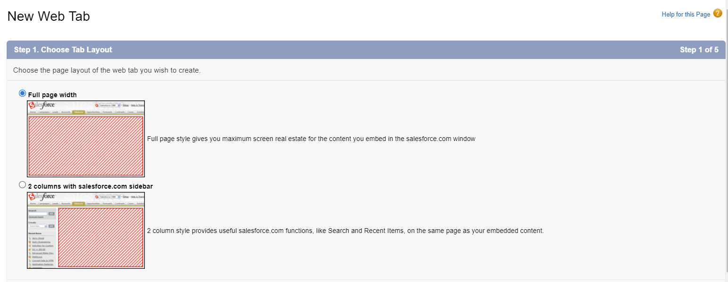Click the Full page style description text

311,139
